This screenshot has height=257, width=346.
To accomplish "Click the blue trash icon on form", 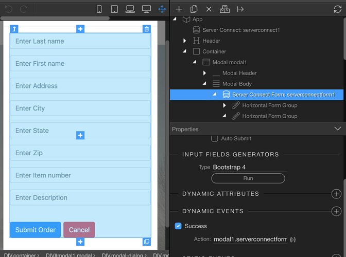I will 147,29.
